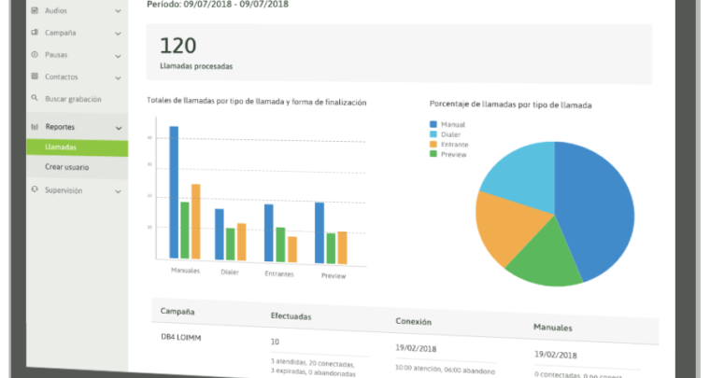Toggle the Entrante legend swatch
The height and width of the screenshot is (378, 710).
[433, 145]
